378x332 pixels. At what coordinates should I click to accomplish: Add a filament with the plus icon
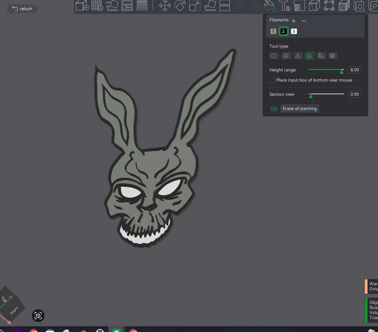tap(293, 21)
